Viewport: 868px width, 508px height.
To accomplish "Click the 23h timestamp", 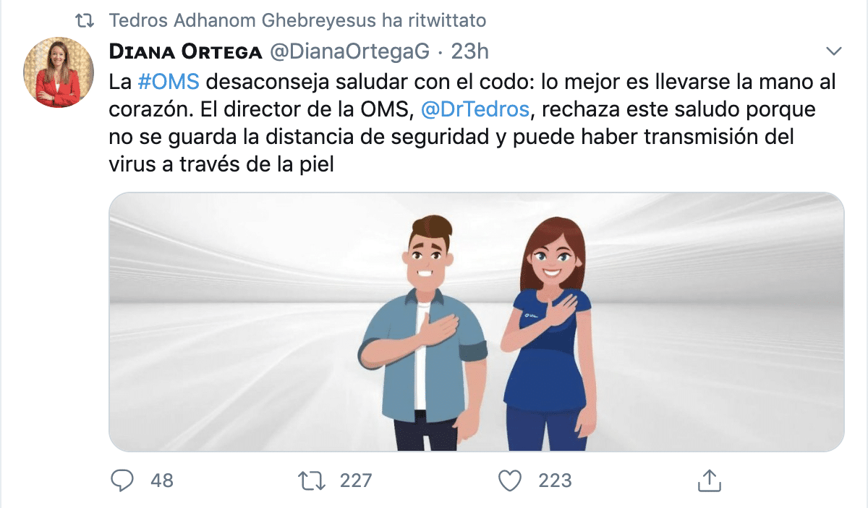I will point(470,51).
